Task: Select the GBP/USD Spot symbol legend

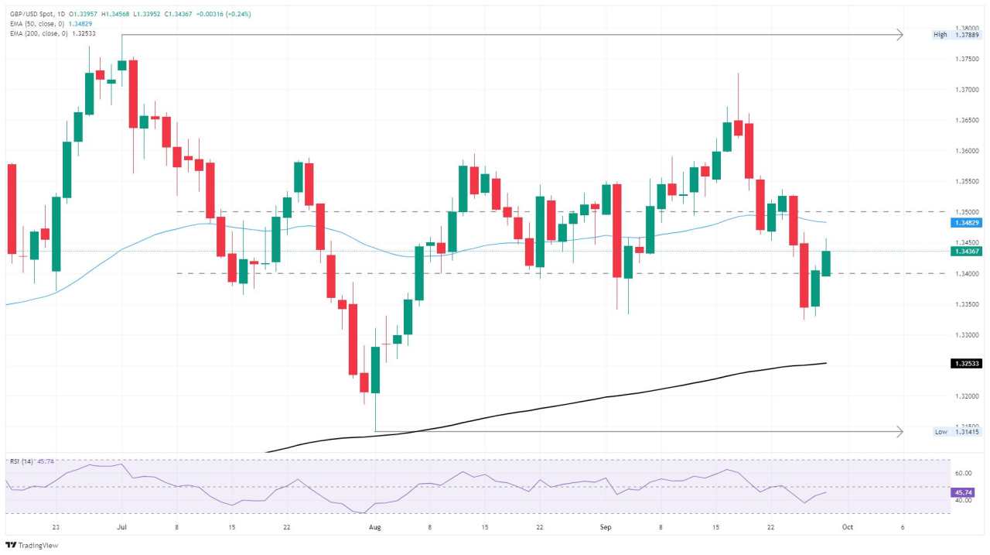Action: tap(32, 13)
